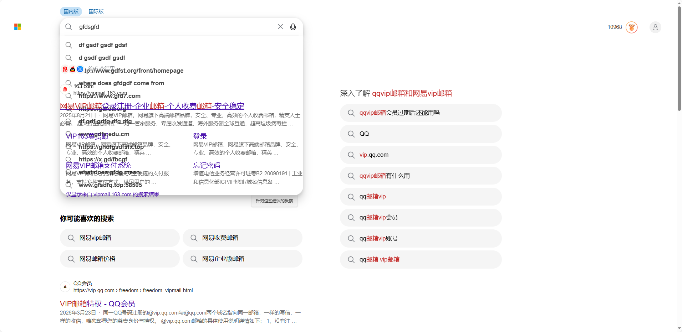Viewport: 682px width, 332px height.
Task: Search related 网易邮箱价格 chip
Action: (120, 259)
